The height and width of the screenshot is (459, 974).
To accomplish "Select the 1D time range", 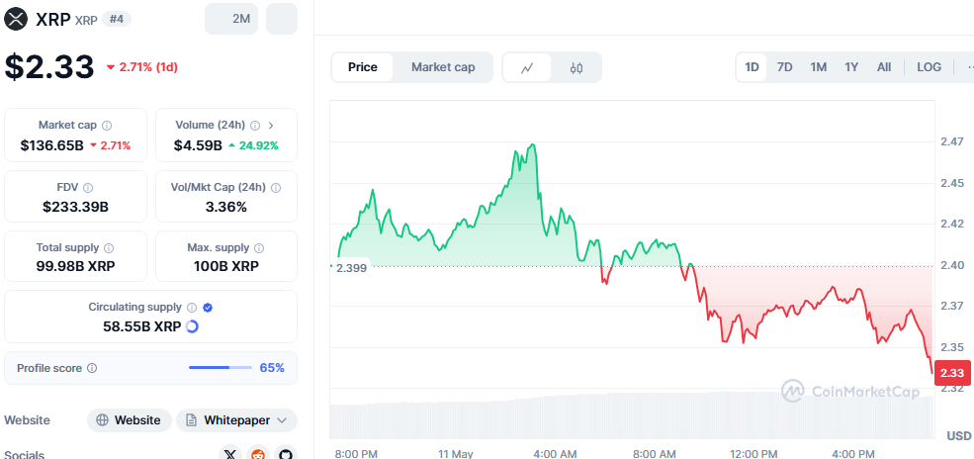I will (x=752, y=67).
